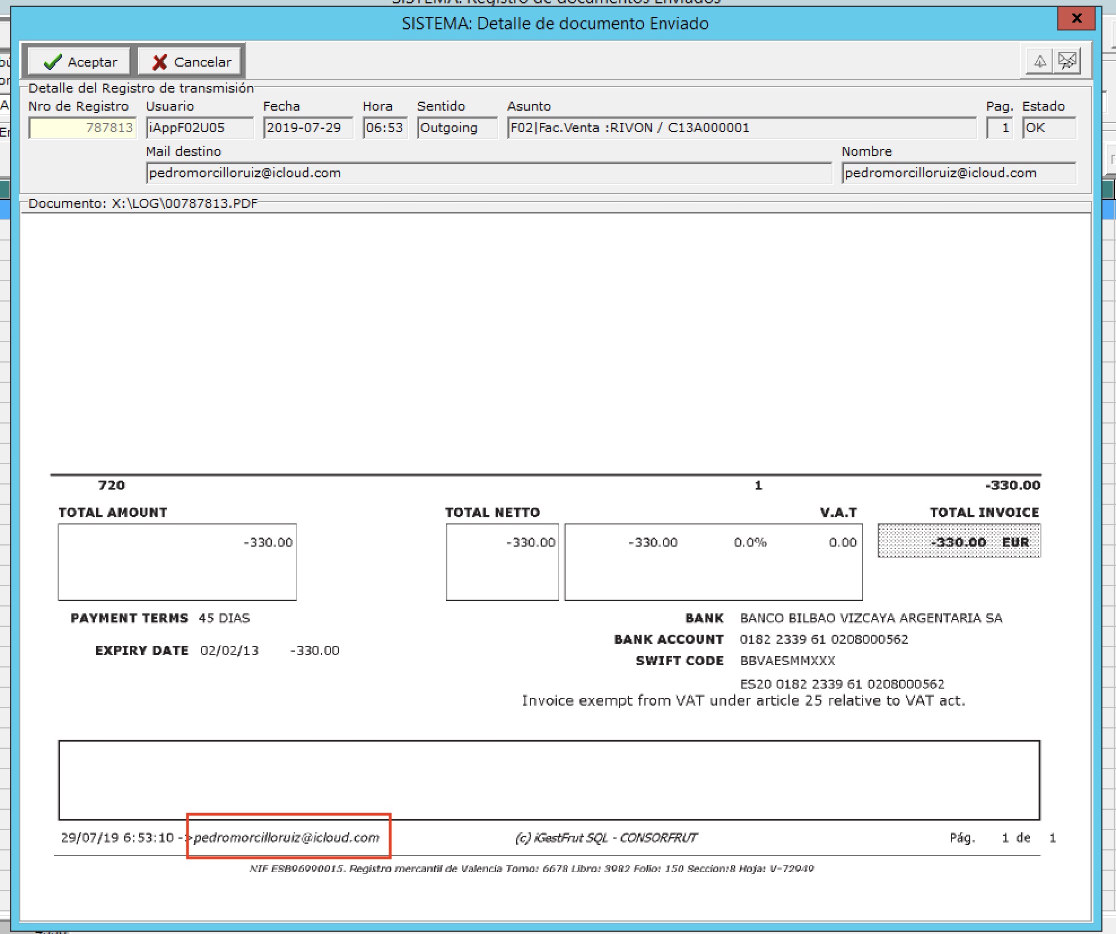This screenshot has width=1116, height=934.
Task: Click the Sentido field Outgoing
Action: point(457,128)
